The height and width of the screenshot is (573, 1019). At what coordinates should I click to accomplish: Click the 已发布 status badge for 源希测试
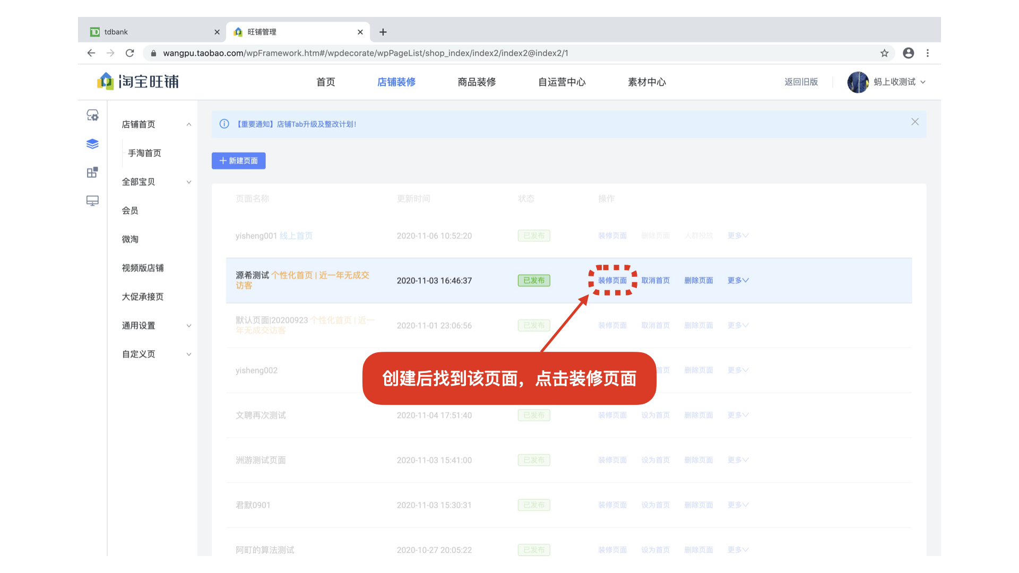point(533,280)
